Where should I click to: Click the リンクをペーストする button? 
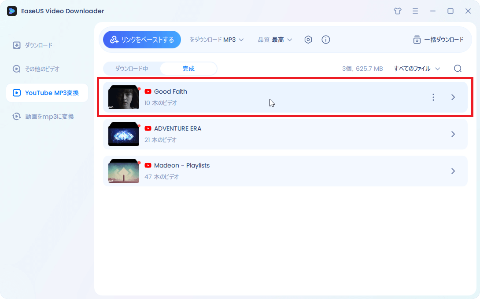(x=142, y=40)
